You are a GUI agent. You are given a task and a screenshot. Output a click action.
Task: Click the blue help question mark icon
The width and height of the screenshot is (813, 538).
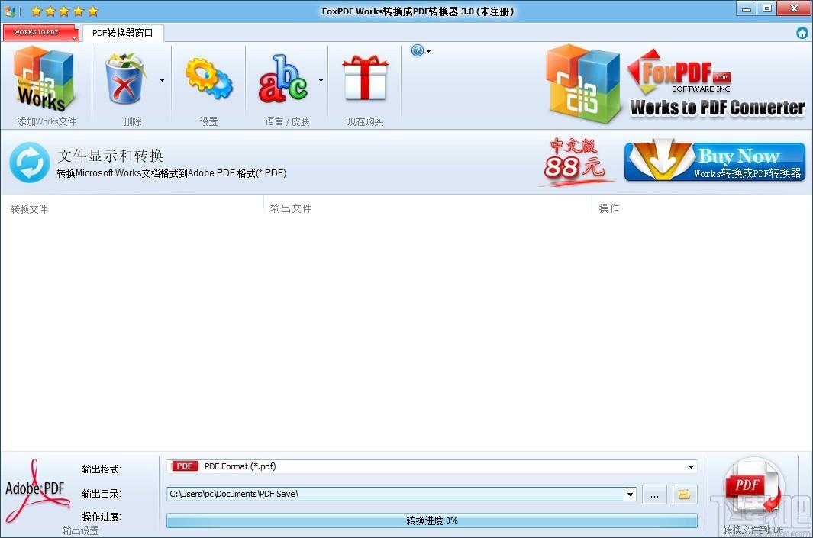(417, 51)
